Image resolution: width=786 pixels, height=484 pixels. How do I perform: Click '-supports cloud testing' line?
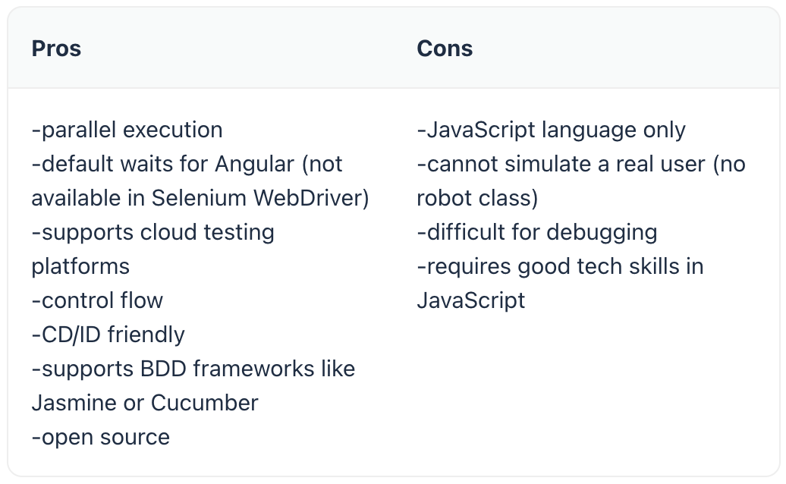tap(153, 232)
